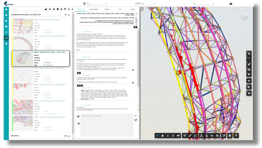Switch to the Links tab
This screenshot has height=148, width=262.
click(120, 9)
